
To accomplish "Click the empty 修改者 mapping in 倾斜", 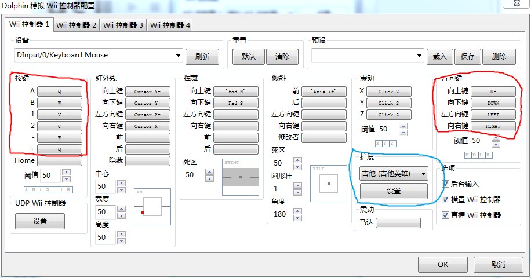I will tap(324, 138).
